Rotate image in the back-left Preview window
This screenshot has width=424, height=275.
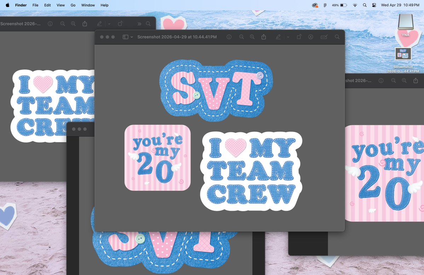[x=120, y=24]
